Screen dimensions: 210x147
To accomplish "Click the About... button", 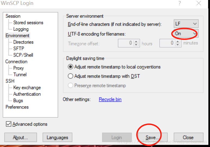I will point(21,137).
